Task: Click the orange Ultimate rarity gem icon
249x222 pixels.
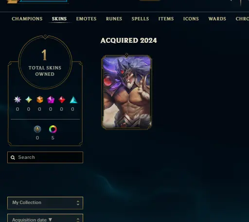Action: 40,100
